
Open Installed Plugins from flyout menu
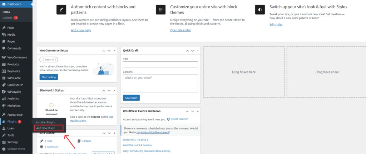point(46,122)
